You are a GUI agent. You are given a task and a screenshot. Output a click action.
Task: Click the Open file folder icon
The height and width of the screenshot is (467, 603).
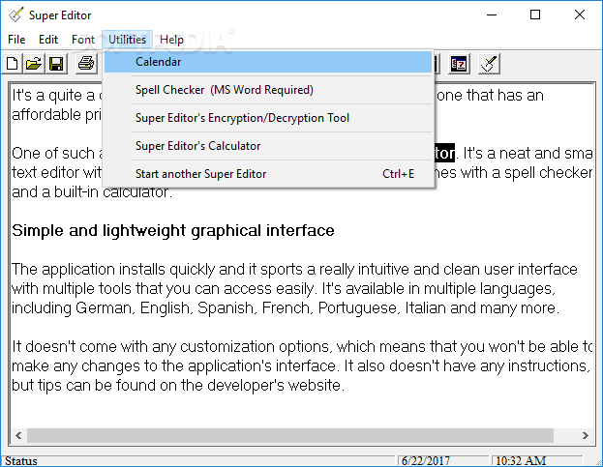(x=34, y=64)
